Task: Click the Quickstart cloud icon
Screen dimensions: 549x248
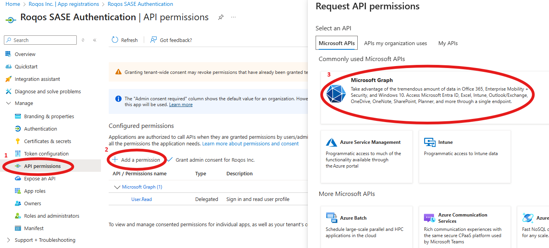Action: 8,66
